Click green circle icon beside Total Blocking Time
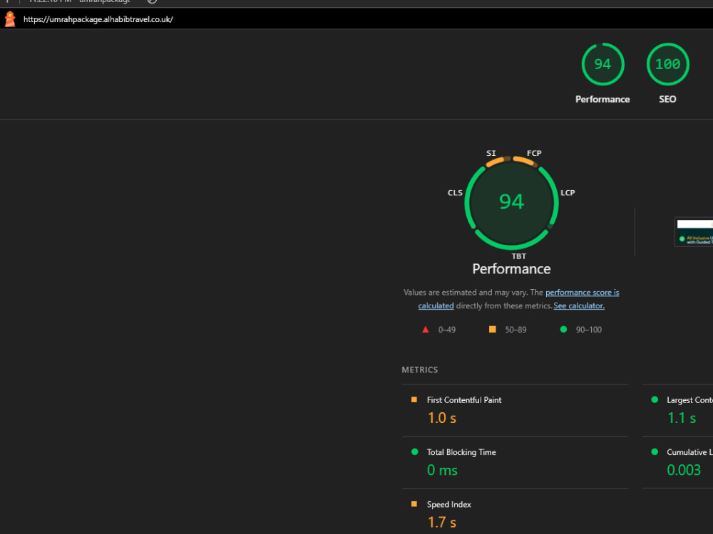713x534 pixels. [414, 452]
